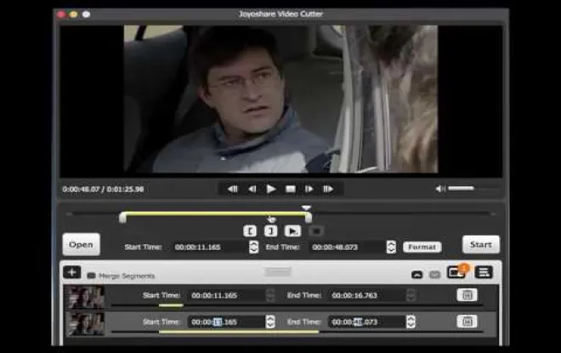Delete the second segment ending .073
This screenshot has height=353, width=561.
(x=467, y=322)
